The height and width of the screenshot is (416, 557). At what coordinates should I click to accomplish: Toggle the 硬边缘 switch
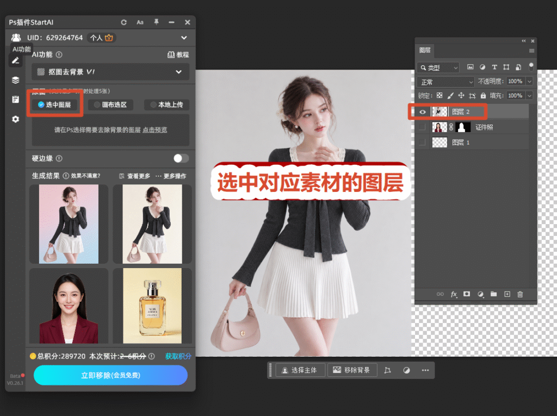click(181, 158)
